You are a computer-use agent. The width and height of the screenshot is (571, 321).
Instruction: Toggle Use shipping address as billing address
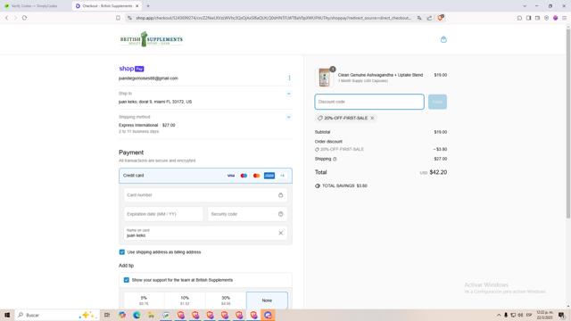point(122,251)
